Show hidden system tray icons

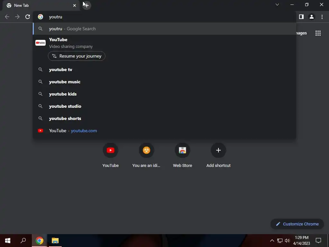[x=272, y=241]
